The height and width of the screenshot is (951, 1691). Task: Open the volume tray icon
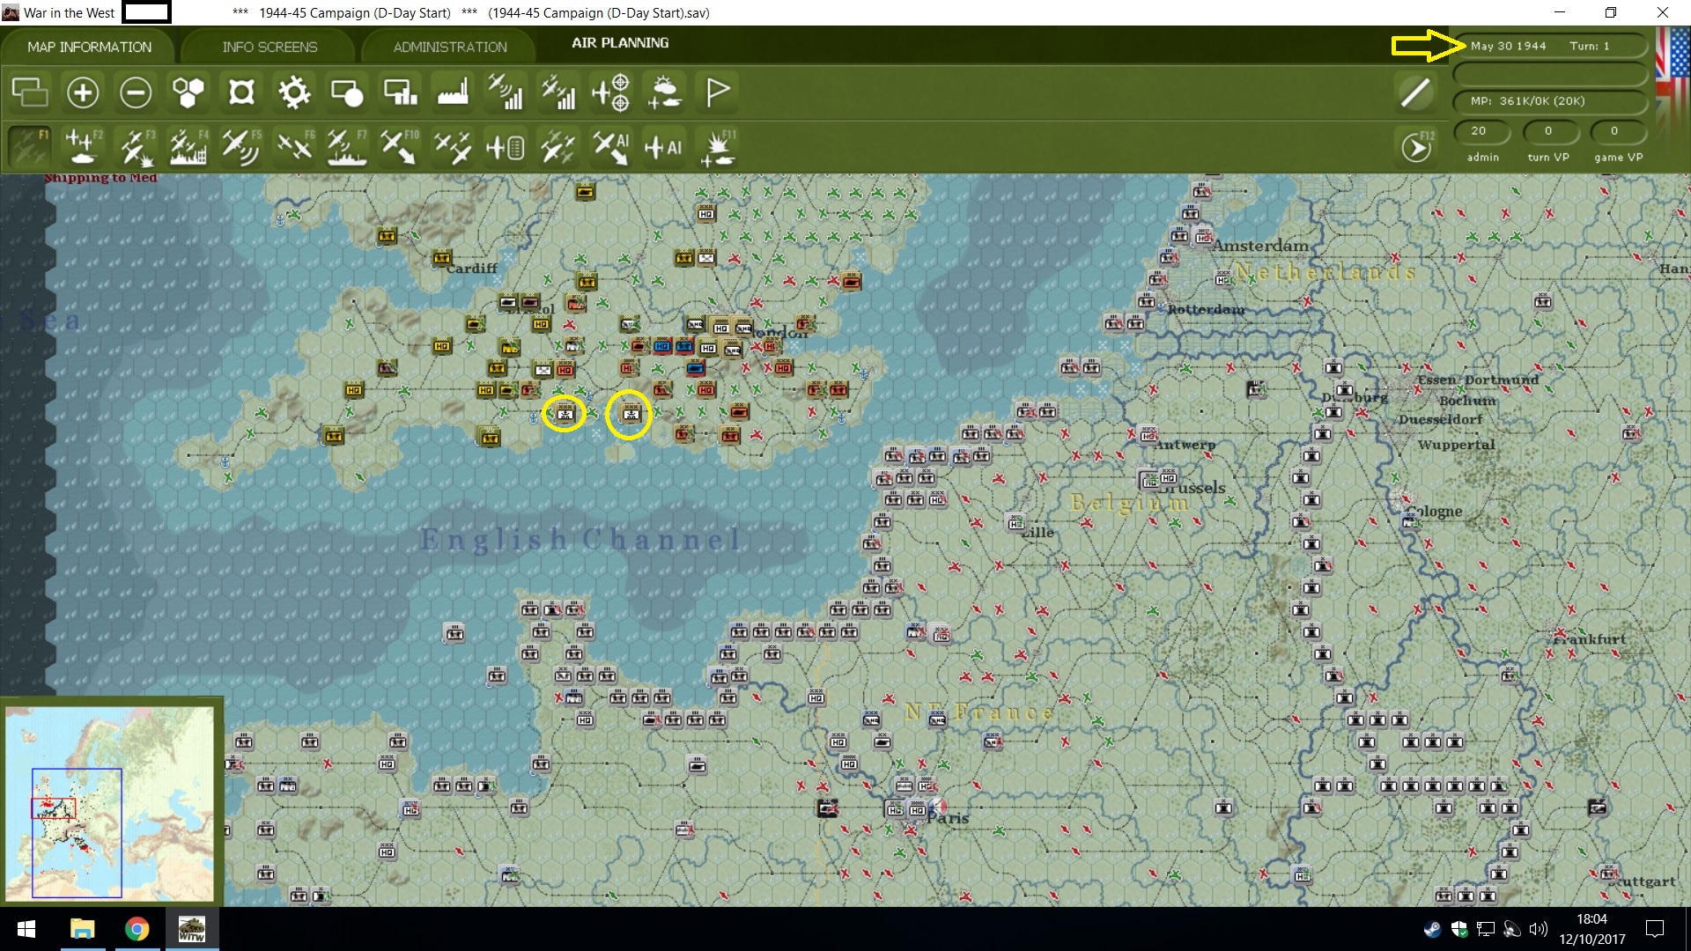point(1539,929)
